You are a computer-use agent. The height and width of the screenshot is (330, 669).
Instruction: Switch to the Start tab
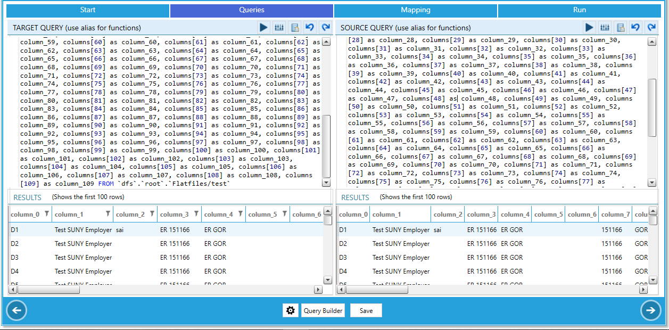(x=88, y=10)
